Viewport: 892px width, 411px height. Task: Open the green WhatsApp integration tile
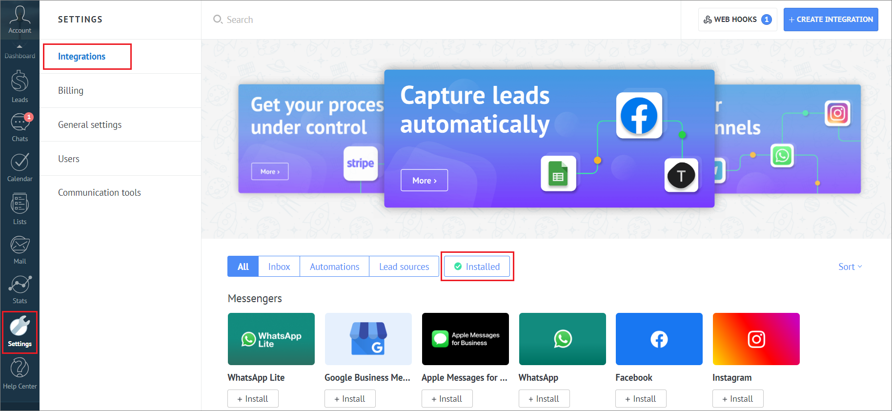pos(563,339)
